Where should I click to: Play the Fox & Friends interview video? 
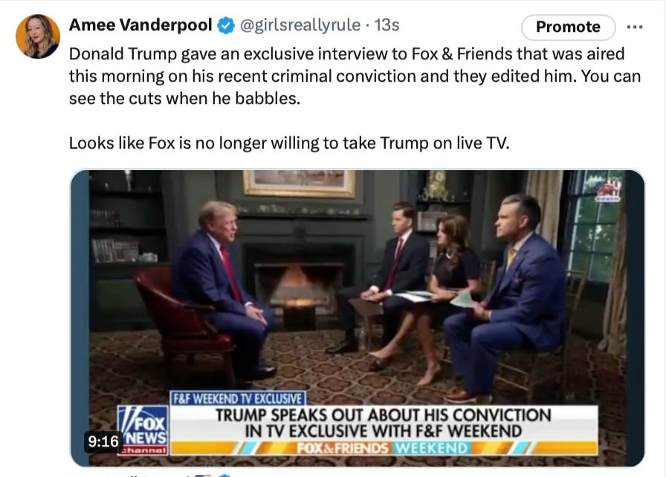[358, 318]
